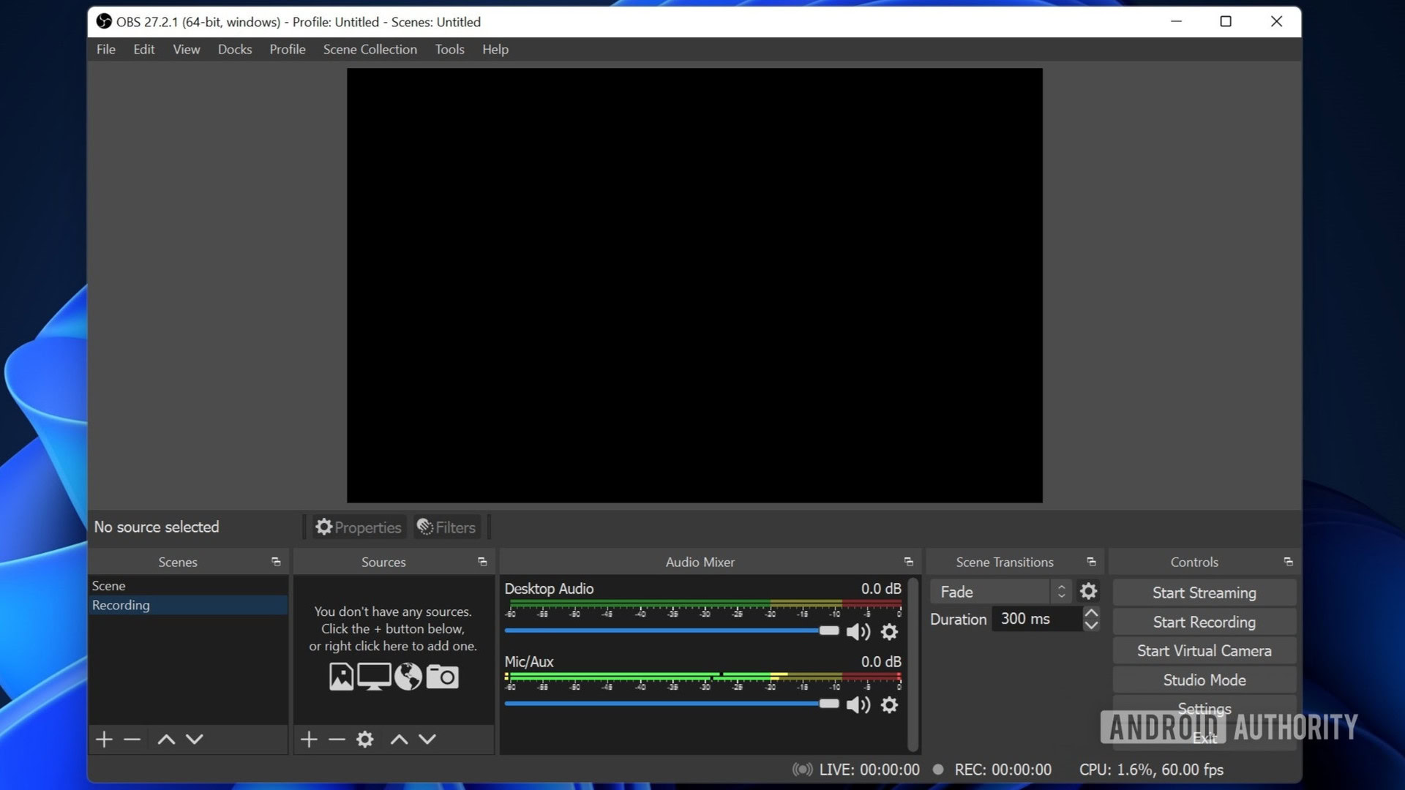Select the 'Recording' scene
Viewport: 1405px width, 790px height.
pos(188,605)
